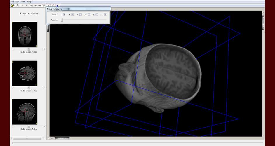The image size is (275, 146).
Task: Toggle the CUT planes mode
Action: [x=44, y=6]
